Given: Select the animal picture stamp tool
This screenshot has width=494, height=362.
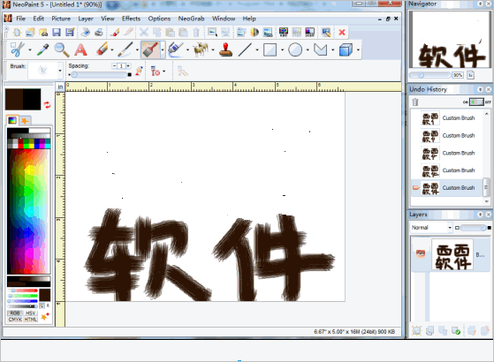Looking at the screenshot, I should (x=201, y=49).
